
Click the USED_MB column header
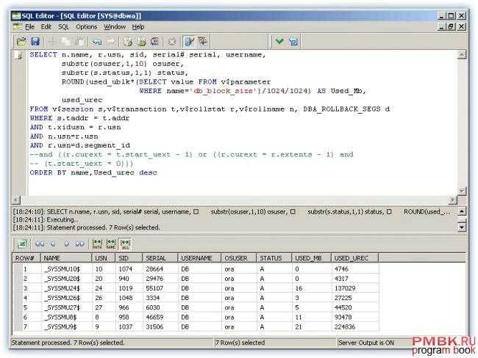tap(312, 258)
